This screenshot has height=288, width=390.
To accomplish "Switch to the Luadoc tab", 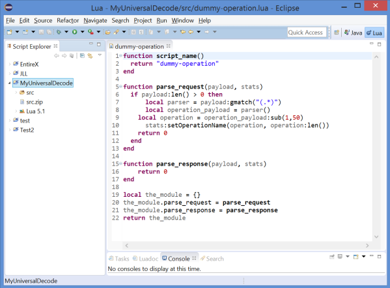I will click(146, 259).
